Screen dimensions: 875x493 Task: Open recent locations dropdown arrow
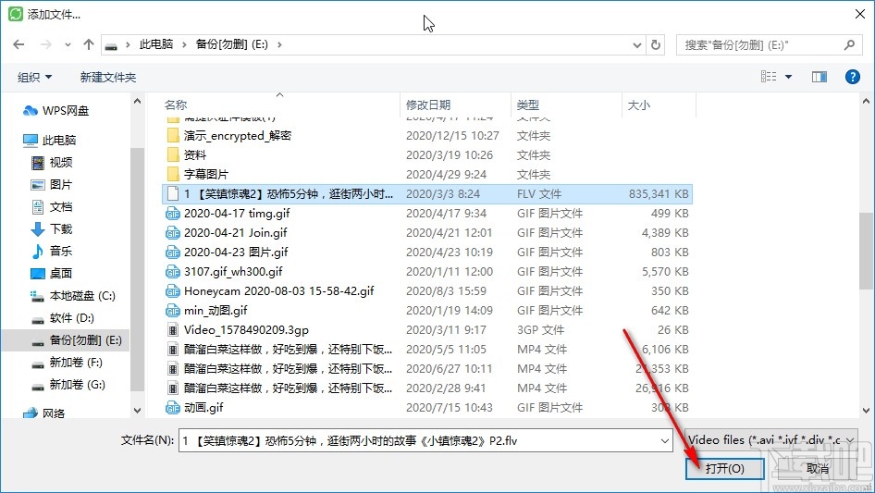[x=68, y=44]
